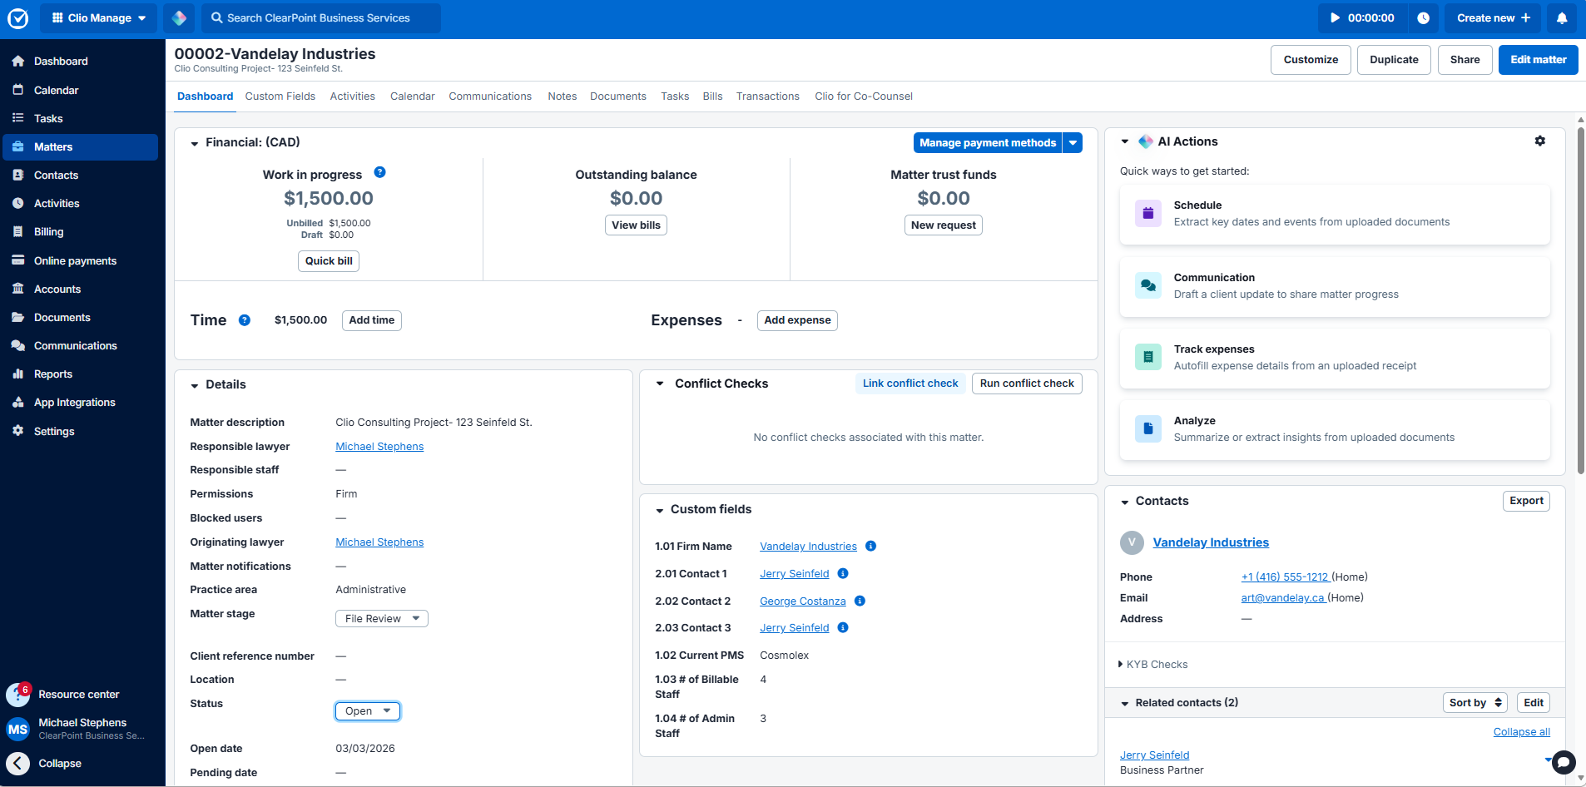Click the Time help question icon
The height and width of the screenshot is (787, 1586).
point(245,320)
